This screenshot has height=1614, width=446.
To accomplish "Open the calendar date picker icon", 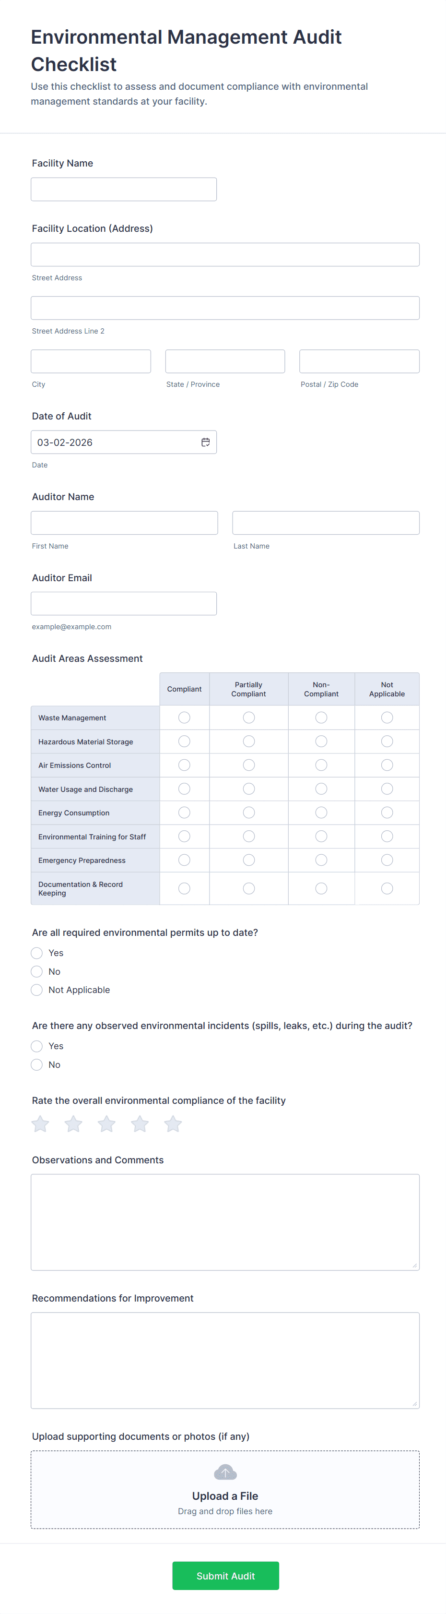I will tap(205, 442).
